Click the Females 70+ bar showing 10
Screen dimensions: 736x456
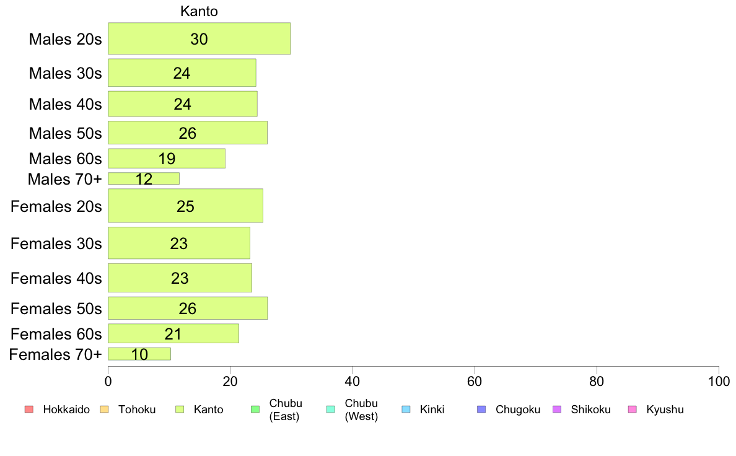coord(139,354)
